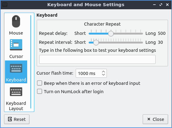
Task: Click the Reset button
Action: point(17,119)
